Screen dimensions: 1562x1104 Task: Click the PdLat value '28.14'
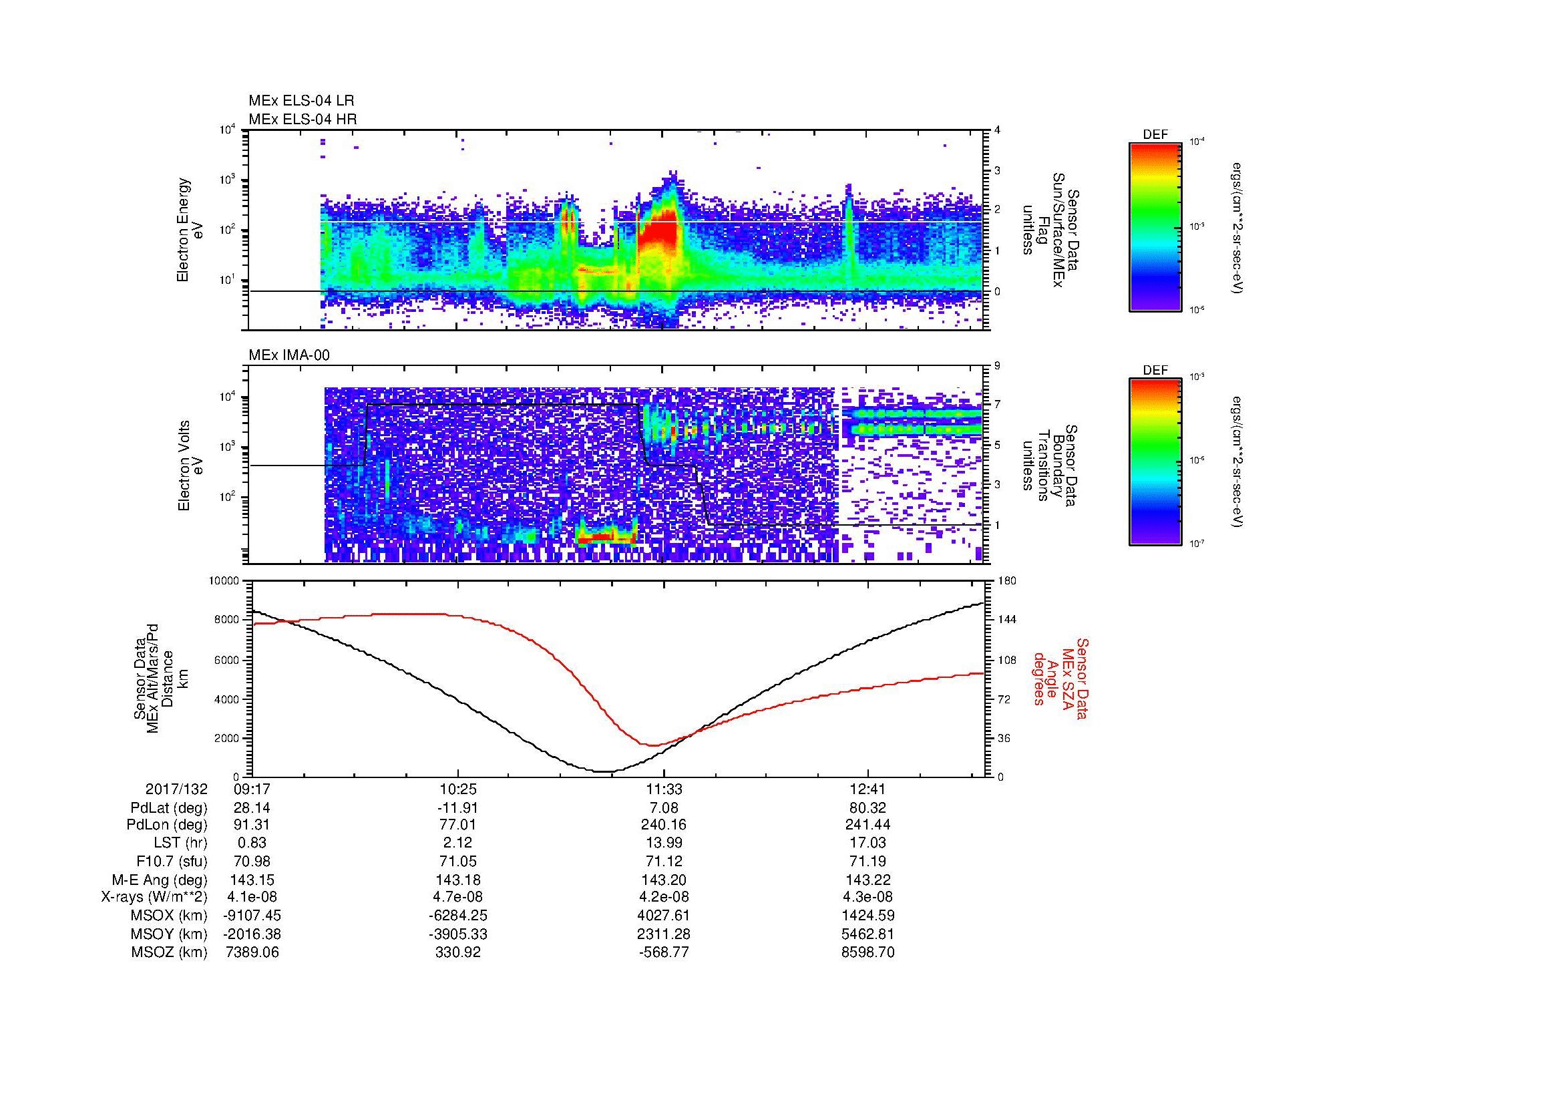[x=252, y=807]
